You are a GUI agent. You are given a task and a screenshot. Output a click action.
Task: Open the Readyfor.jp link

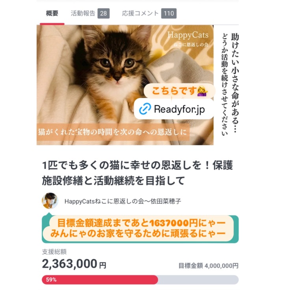[x=179, y=109]
